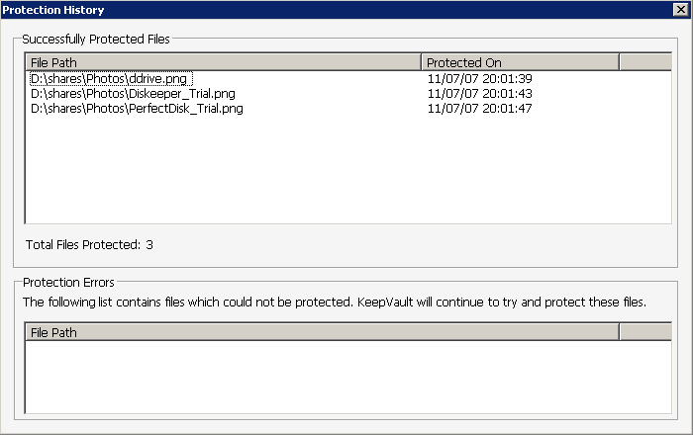Image resolution: width=693 pixels, height=435 pixels.
Task: Sort by the Protected On column header
Action: 519,62
